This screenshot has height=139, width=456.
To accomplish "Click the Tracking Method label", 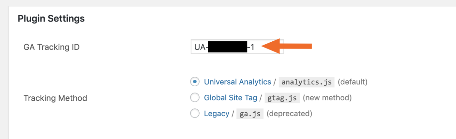I will [55, 98].
